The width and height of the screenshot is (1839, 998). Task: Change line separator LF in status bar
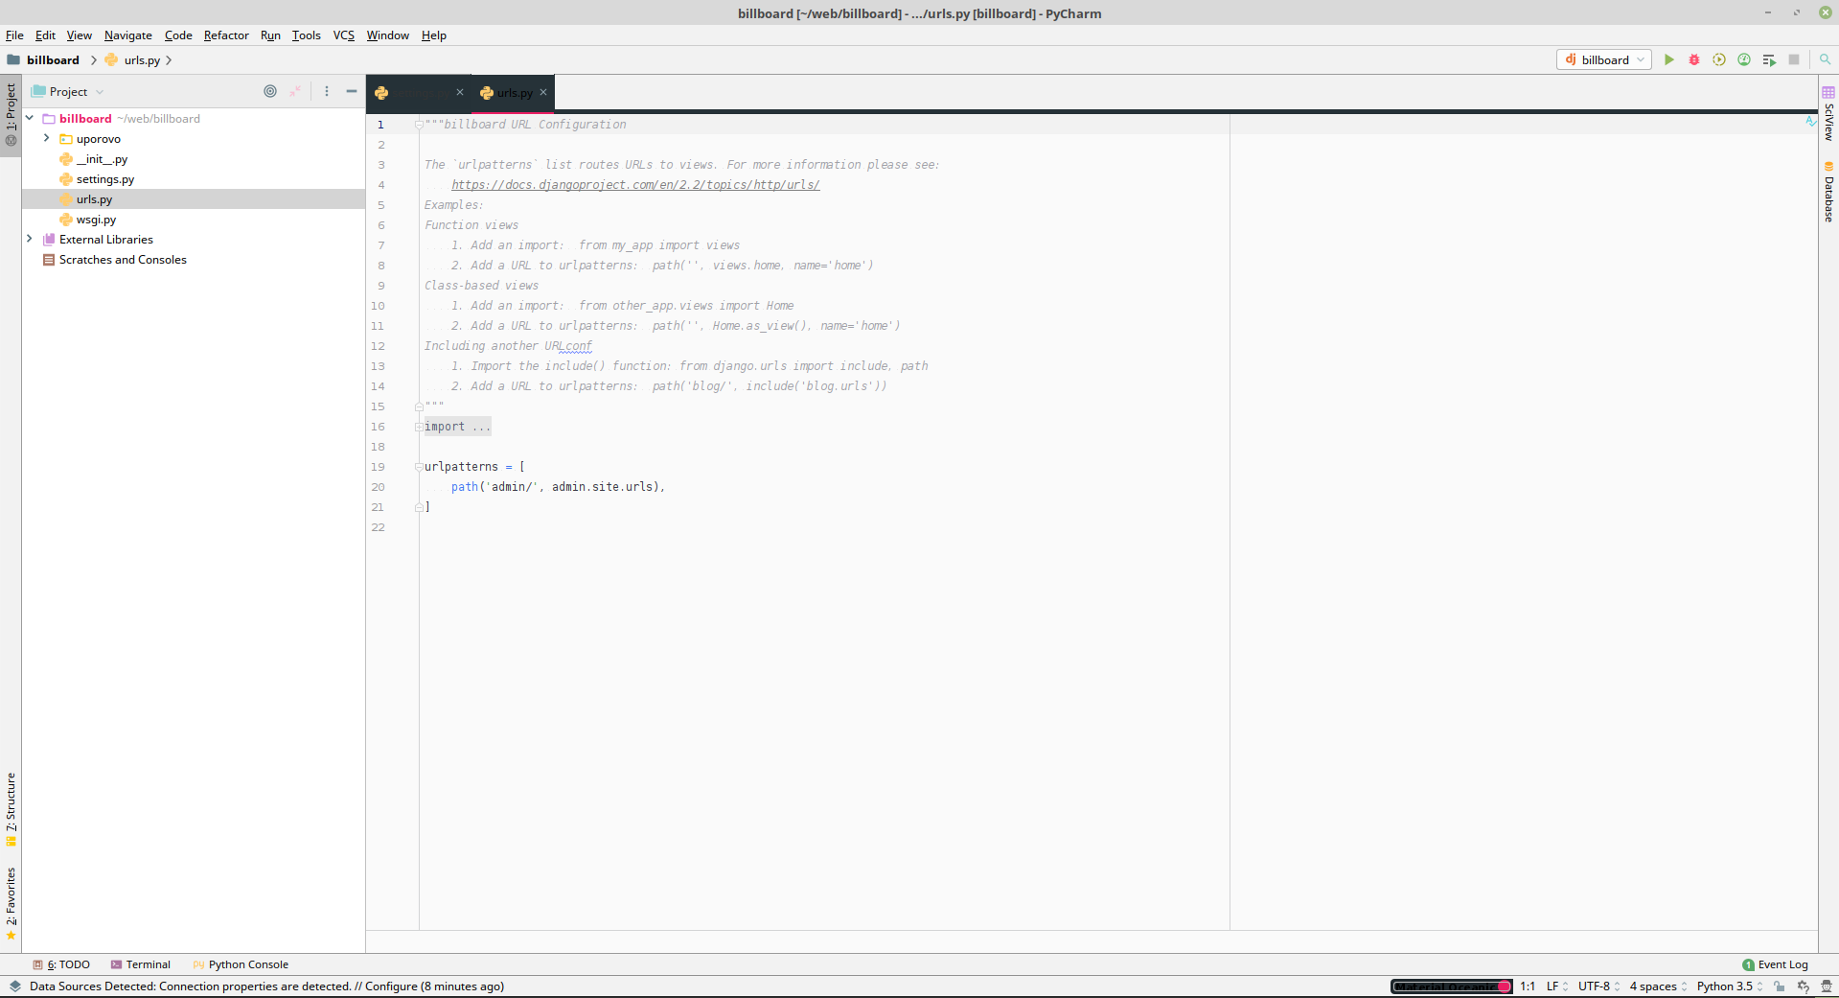(1557, 986)
